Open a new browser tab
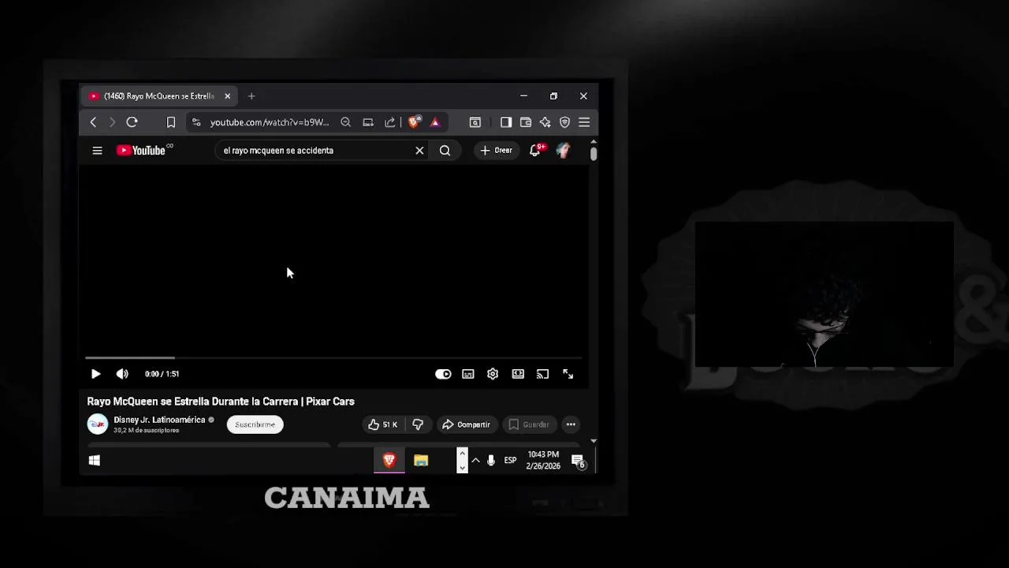Viewport: 1009px width, 568px height. (x=251, y=96)
